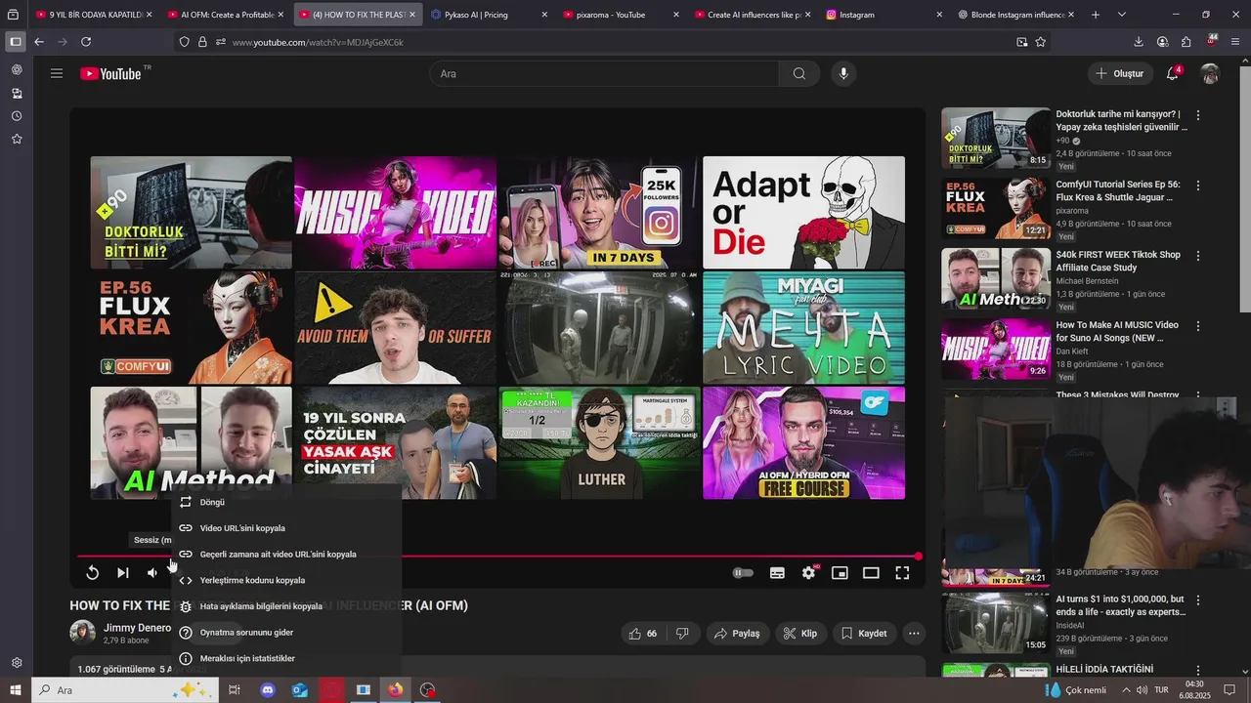Open options for $40k FIRST WEEK Tiktok video

1198,256
